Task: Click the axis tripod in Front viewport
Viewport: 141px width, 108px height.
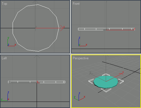Action: click(83, 41)
